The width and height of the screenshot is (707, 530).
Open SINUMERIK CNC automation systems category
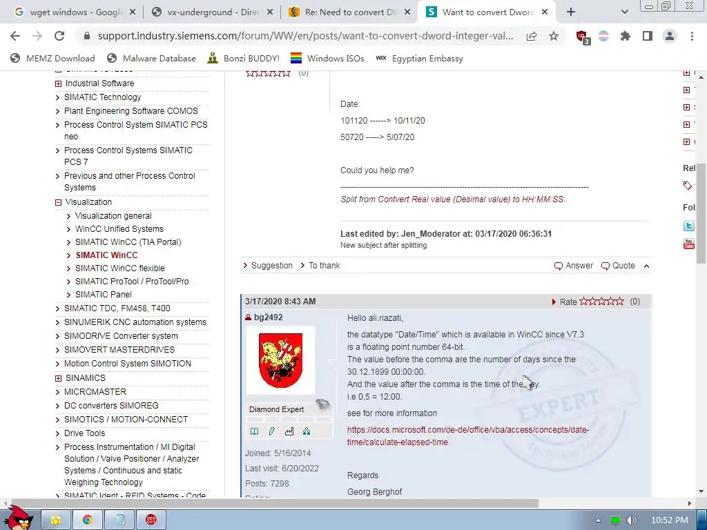pos(135,322)
